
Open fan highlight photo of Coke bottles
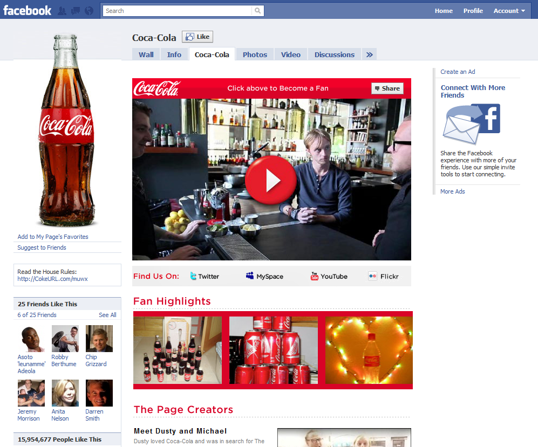178,350
